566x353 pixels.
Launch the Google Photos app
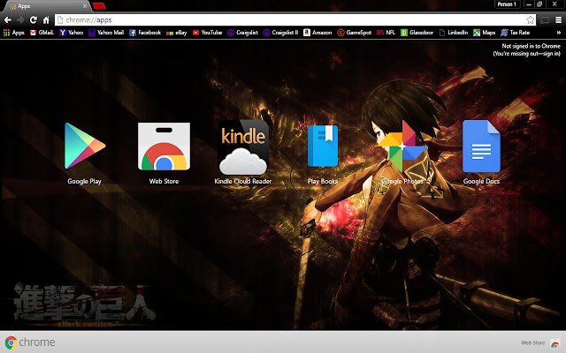coord(402,146)
